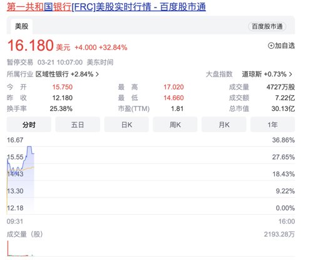
Task: Select the 美股 tab
Action: (x=21, y=26)
